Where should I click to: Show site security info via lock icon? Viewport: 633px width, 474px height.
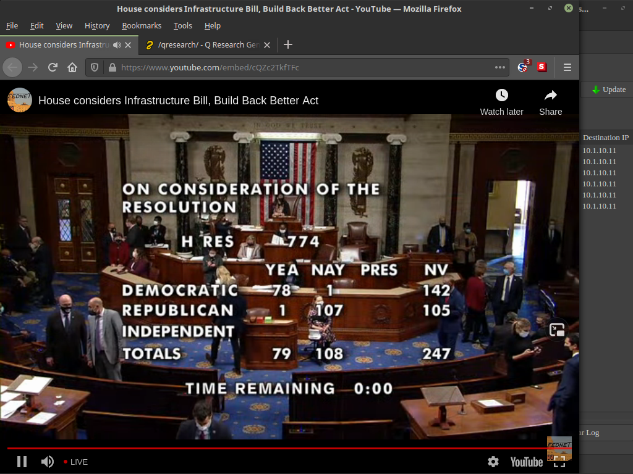click(x=113, y=68)
